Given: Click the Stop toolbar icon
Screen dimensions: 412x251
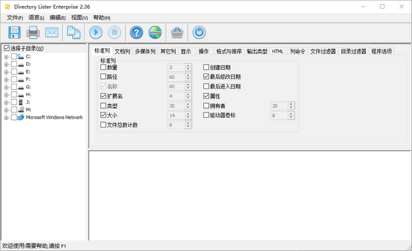Looking at the screenshot, I should 115,32.
